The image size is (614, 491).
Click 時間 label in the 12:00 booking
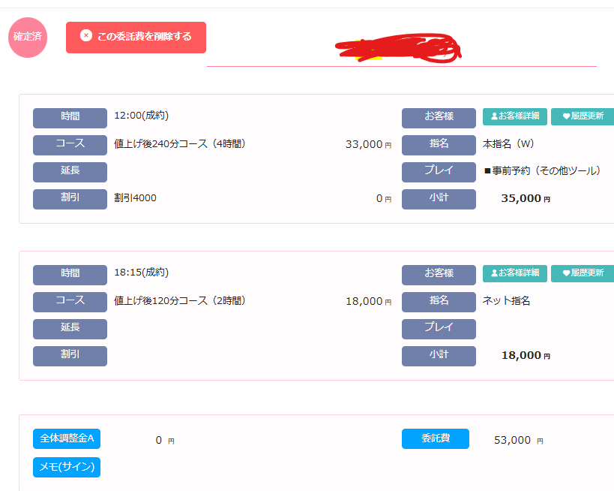[70, 118]
